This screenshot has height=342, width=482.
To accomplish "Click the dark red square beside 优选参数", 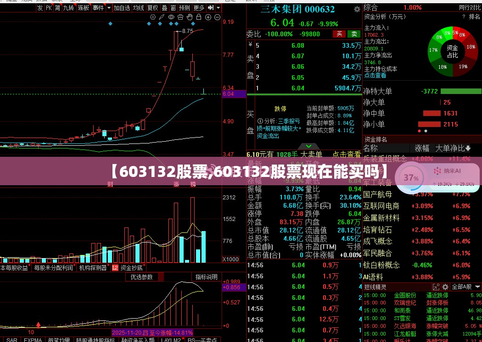I will [161, 277].
